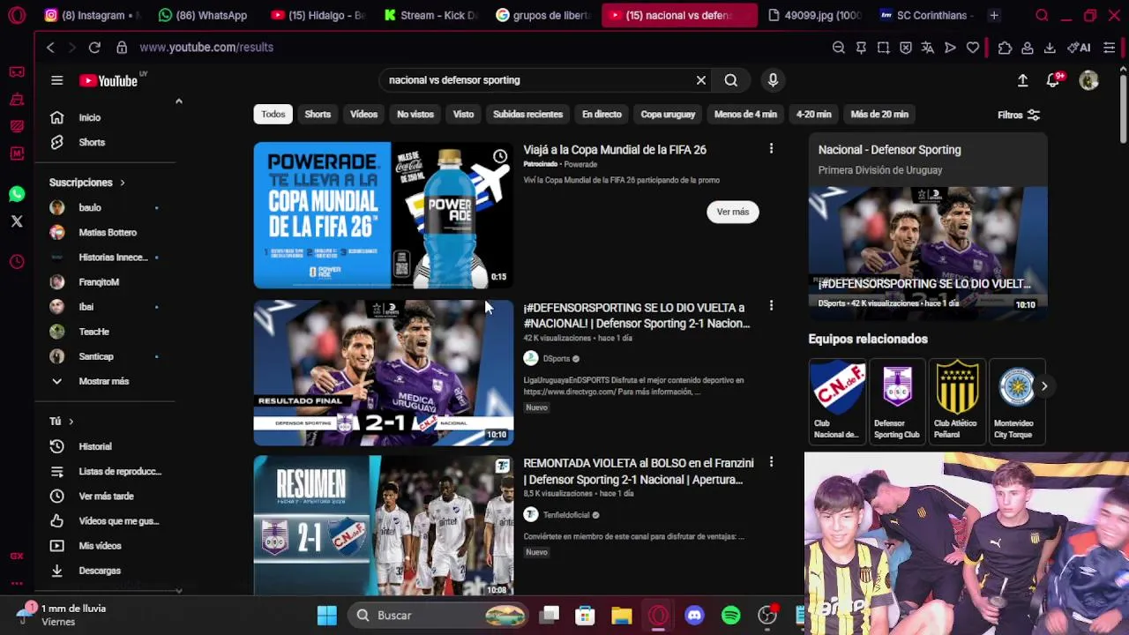This screenshot has height=635, width=1129.
Task: Open the AI assistant button
Action: (1079, 48)
